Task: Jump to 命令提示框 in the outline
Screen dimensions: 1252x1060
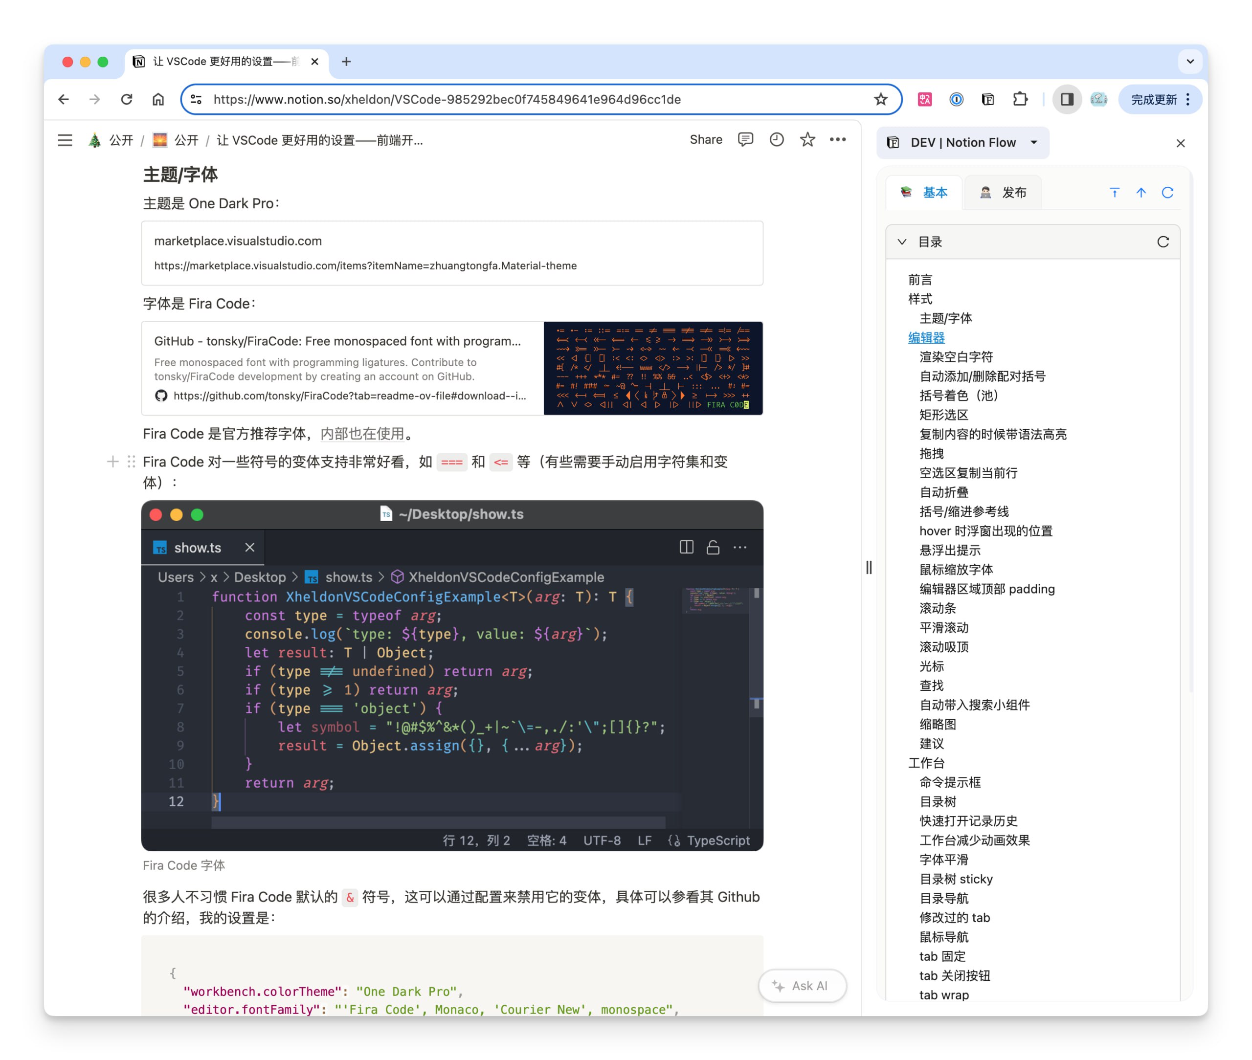Action: [x=950, y=782]
